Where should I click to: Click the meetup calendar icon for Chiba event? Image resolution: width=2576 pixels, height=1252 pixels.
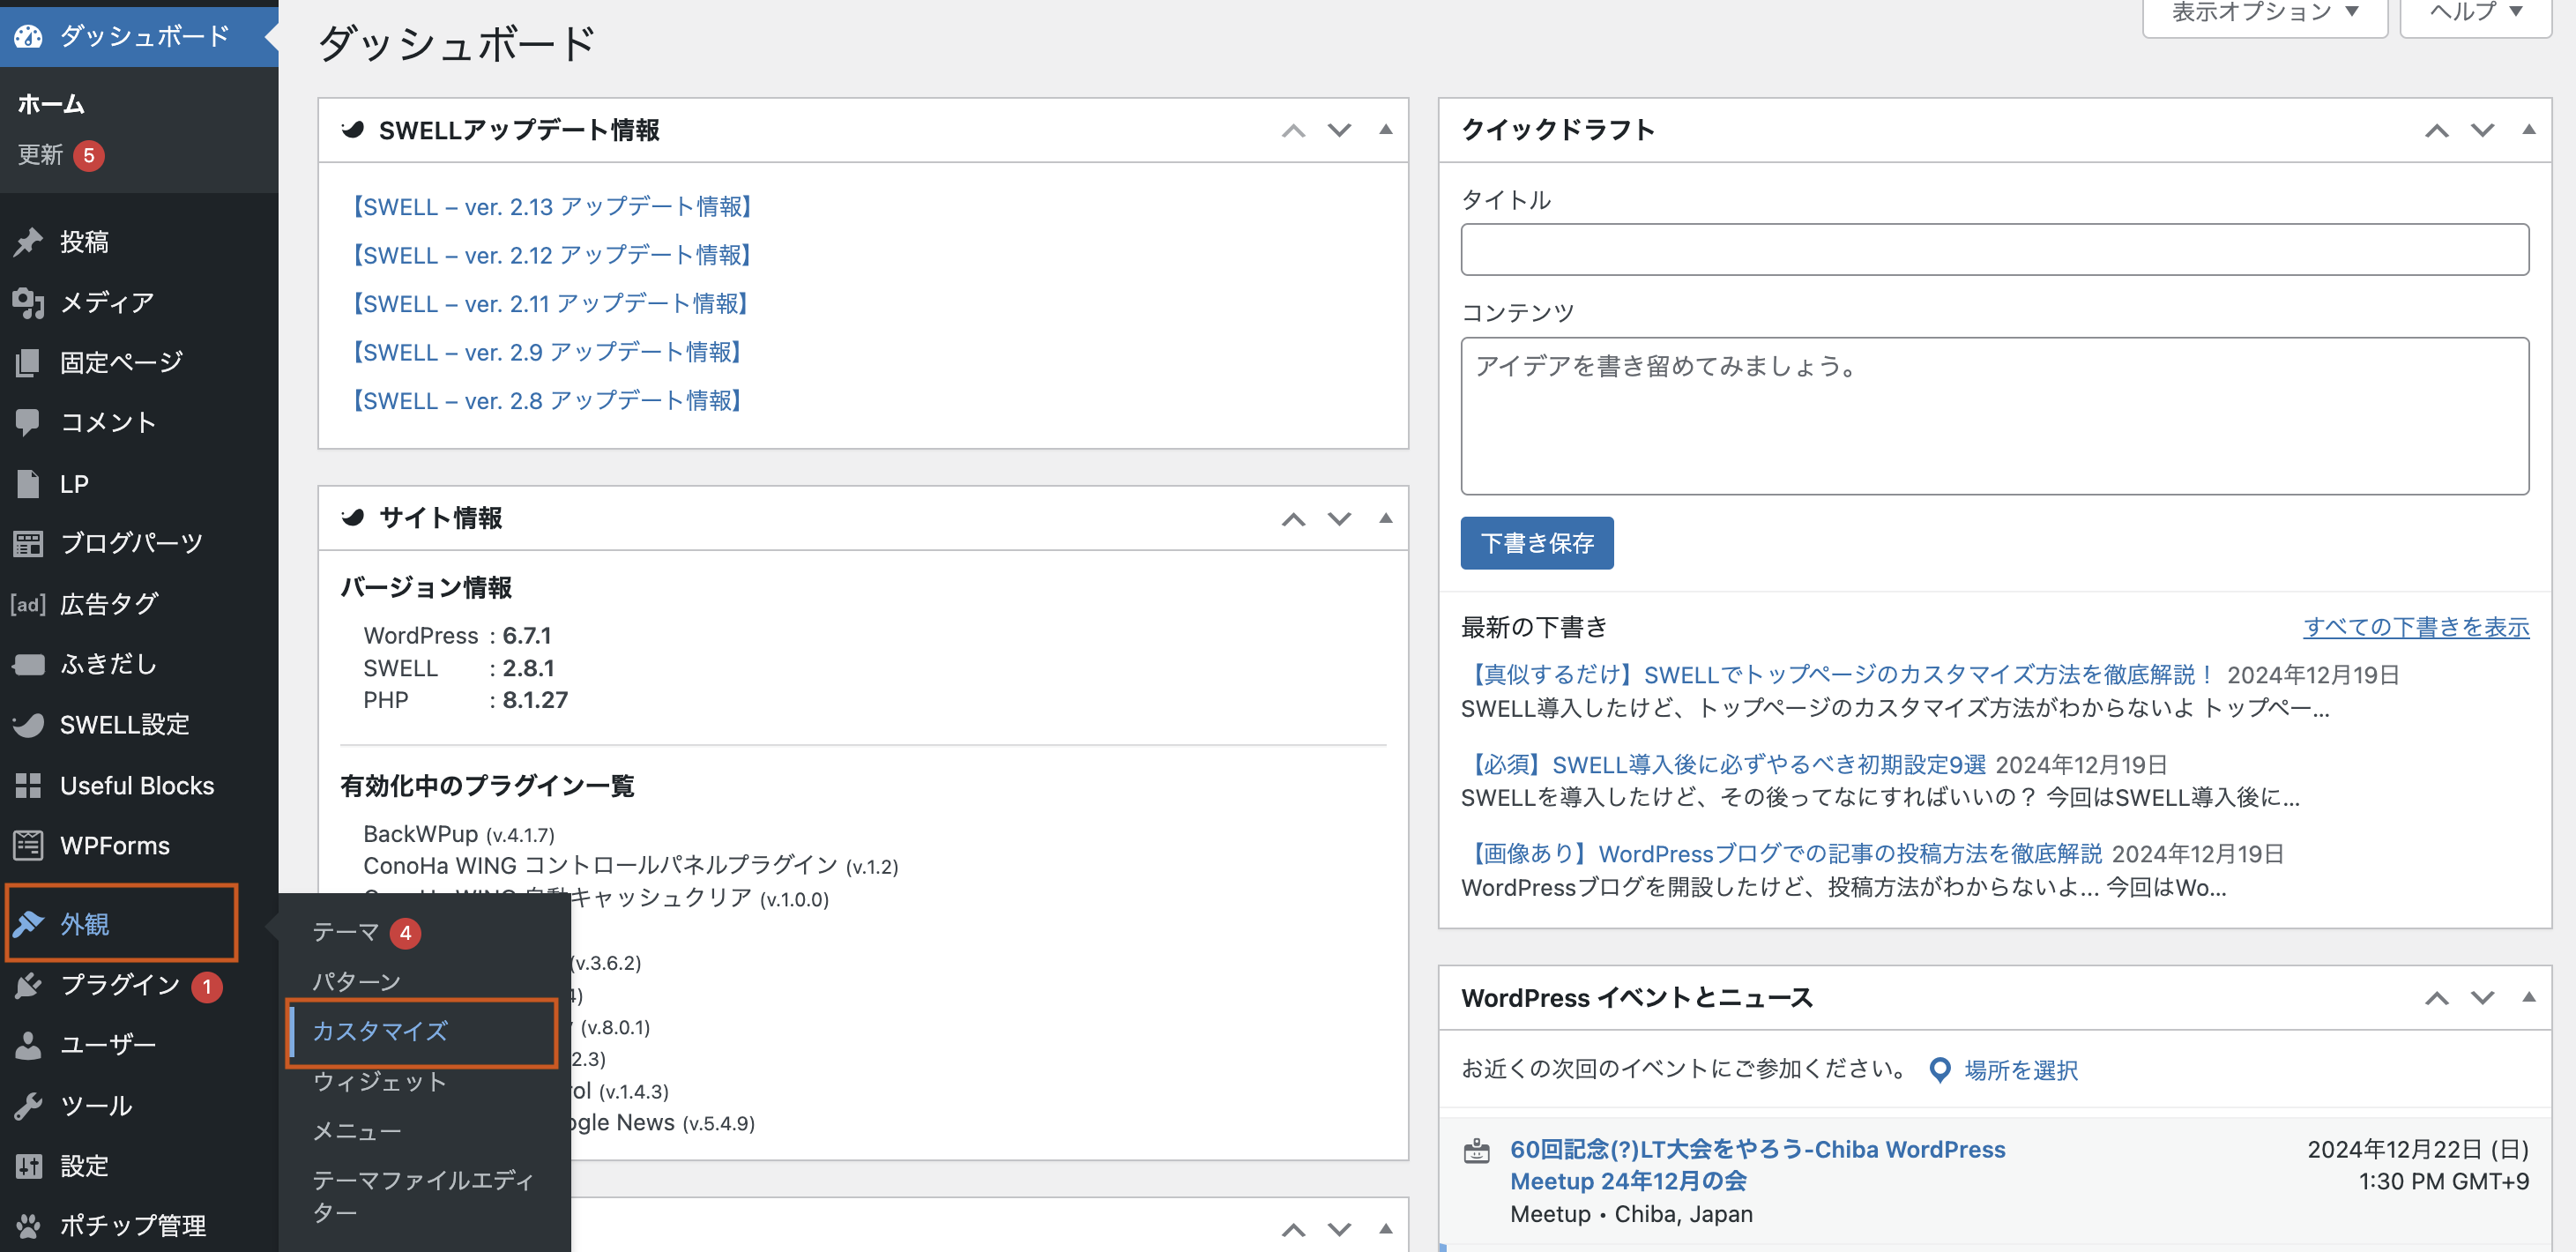click(x=1476, y=1151)
